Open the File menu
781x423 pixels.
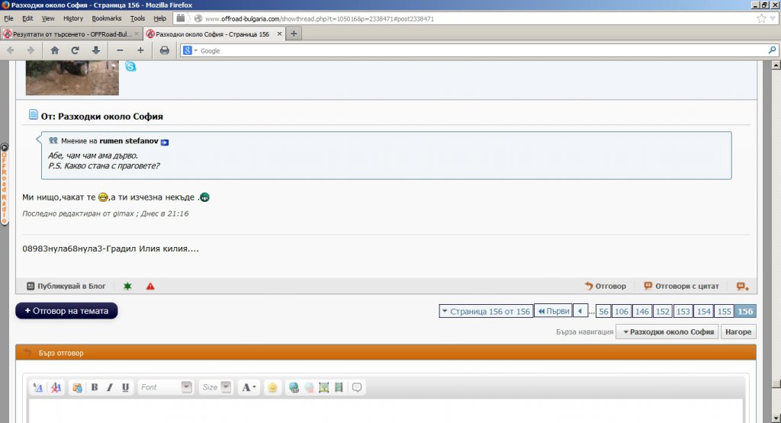8,18
